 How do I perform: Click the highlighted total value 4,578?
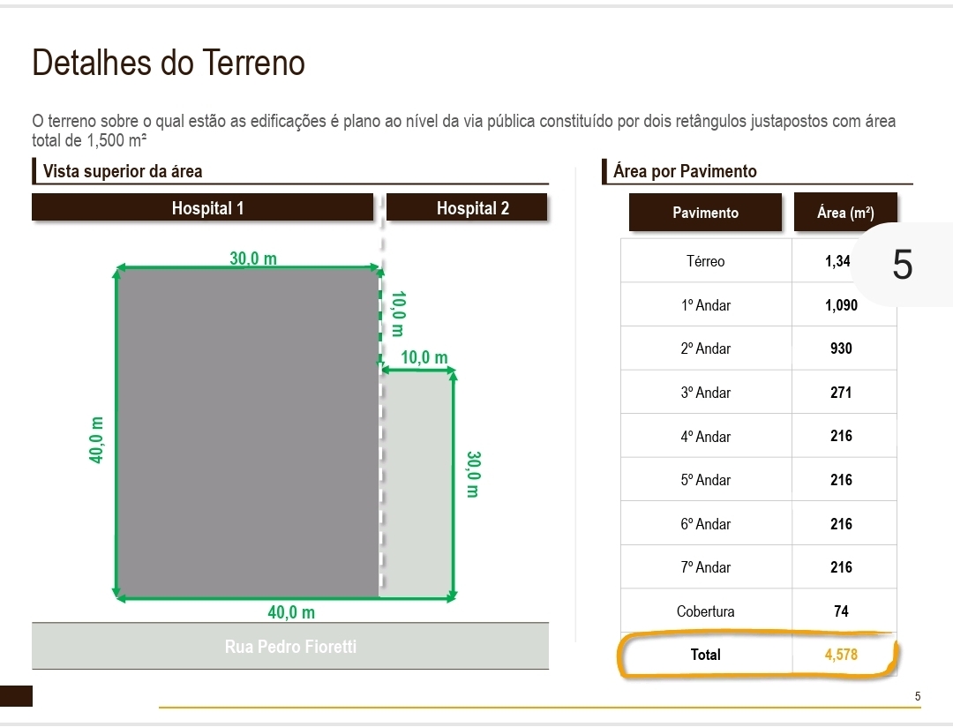click(x=841, y=655)
